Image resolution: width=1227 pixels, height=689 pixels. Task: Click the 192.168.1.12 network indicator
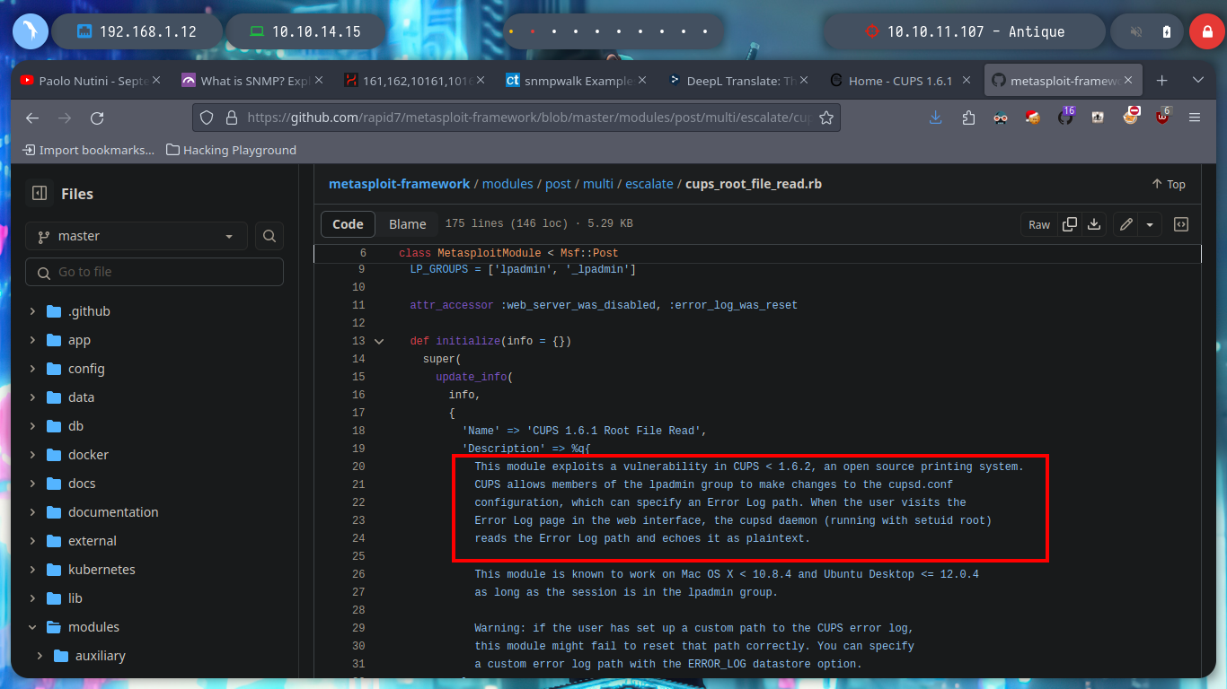click(x=137, y=31)
